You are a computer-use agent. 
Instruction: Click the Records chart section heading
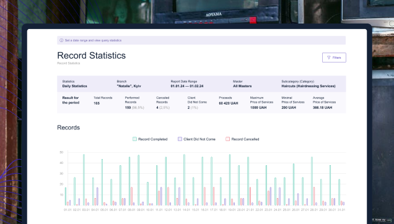pyautogui.click(x=68, y=127)
